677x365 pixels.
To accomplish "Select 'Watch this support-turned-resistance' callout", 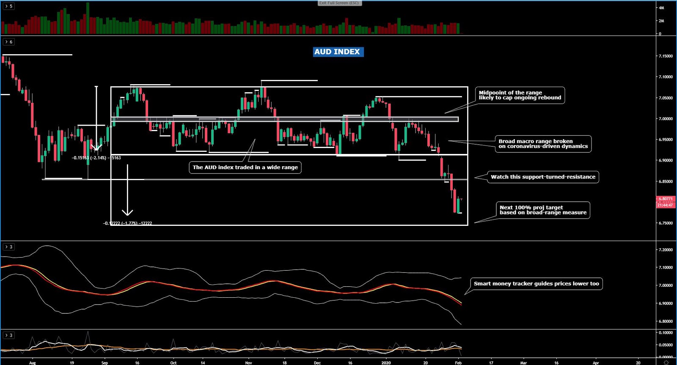I will [543, 177].
